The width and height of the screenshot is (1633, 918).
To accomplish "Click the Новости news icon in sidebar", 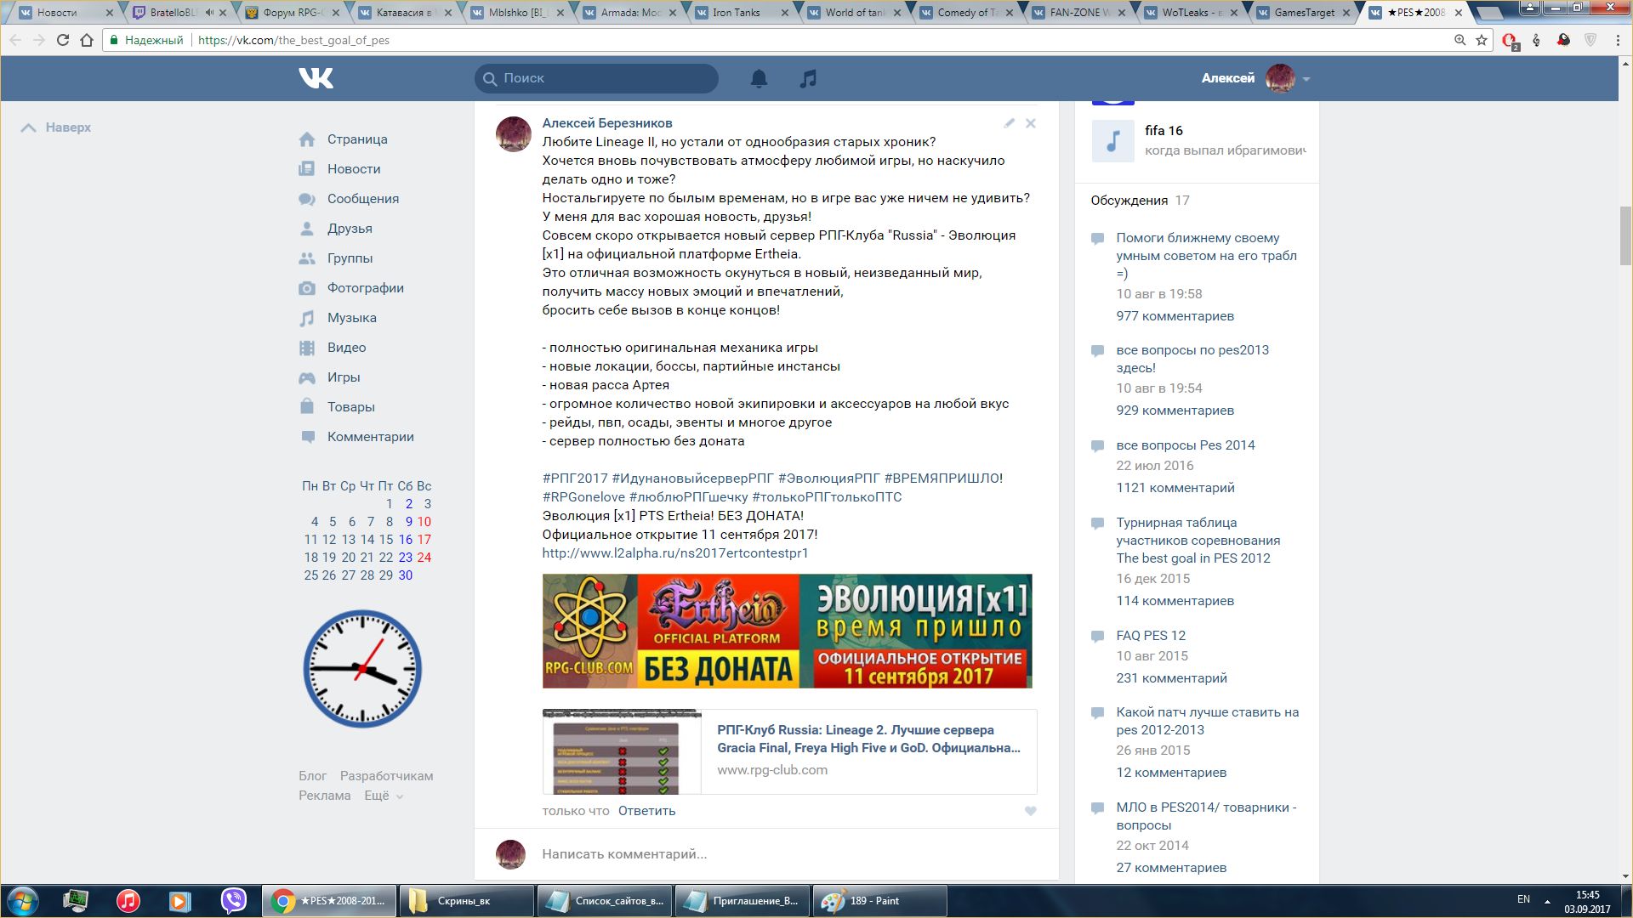I will (x=307, y=169).
